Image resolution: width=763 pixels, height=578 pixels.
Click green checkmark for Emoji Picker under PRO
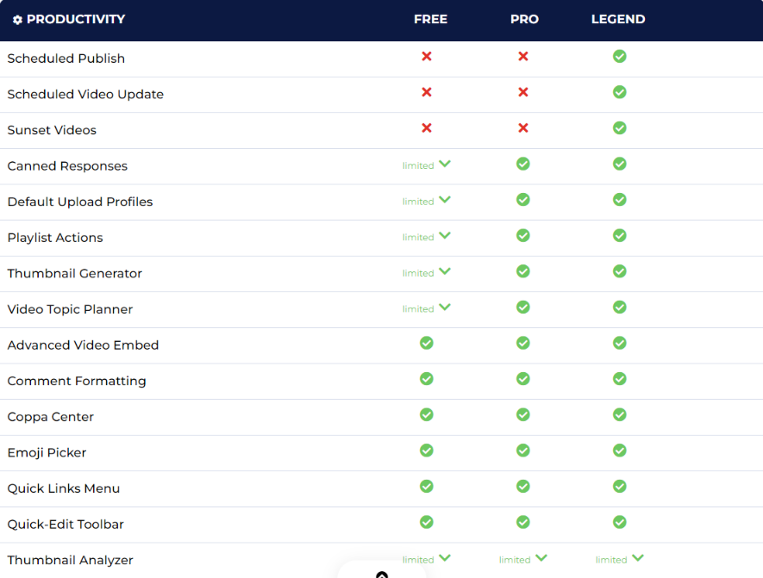click(x=522, y=451)
